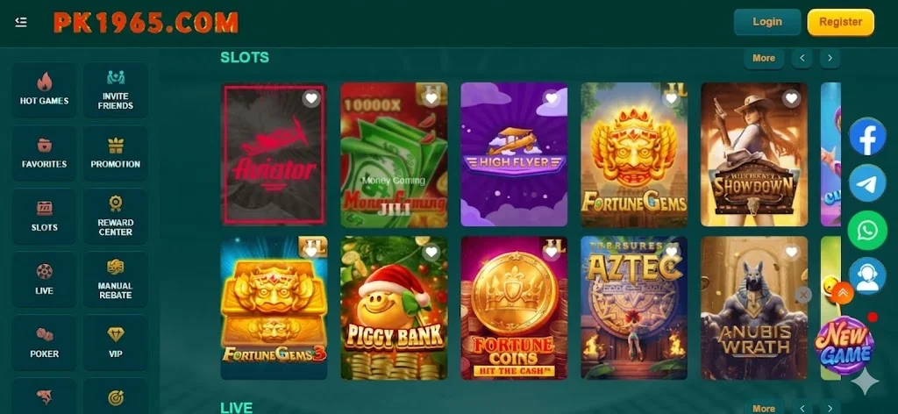Click the Login button
This screenshot has height=414, width=898.
(767, 22)
